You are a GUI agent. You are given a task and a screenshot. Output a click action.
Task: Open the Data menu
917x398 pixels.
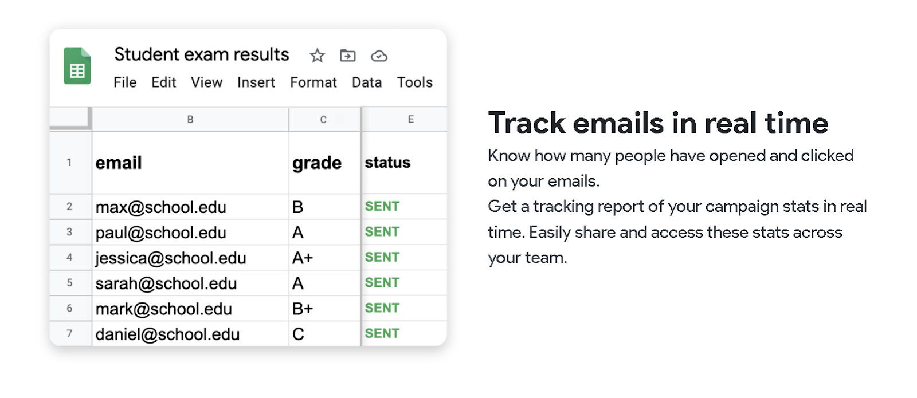pos(367,82)
